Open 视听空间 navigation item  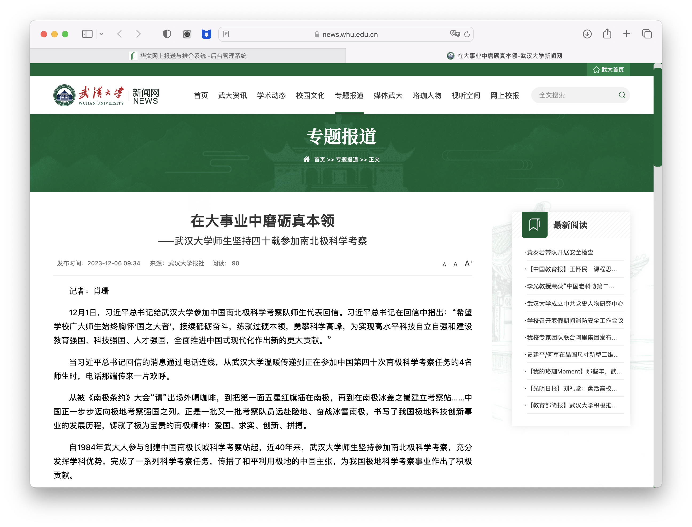pyautogui.click(x=466, y=95)
